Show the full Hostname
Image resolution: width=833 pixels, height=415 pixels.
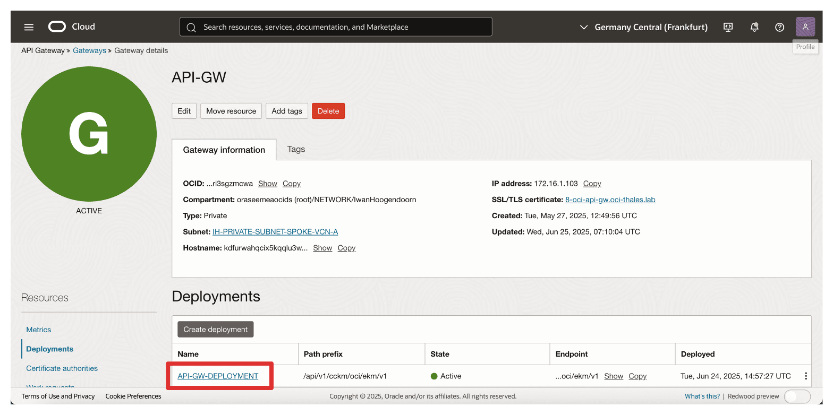322,248
